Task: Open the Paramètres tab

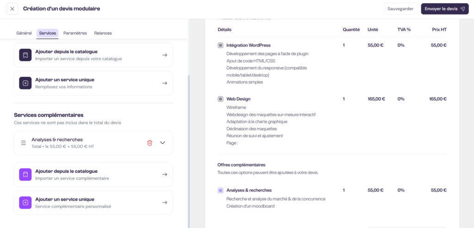Action: point(75,33)
